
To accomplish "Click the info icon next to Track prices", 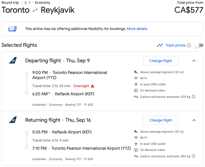I will [x=189, y=45].
